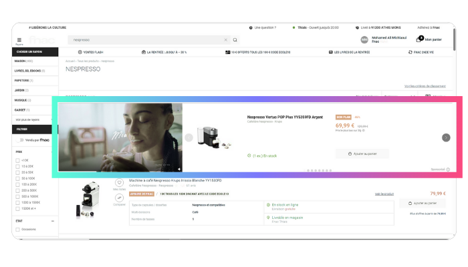Check the 50 à 100€ price filter
Image resolution: width=468 pixels, height=267 pixels.
point(17,178)
